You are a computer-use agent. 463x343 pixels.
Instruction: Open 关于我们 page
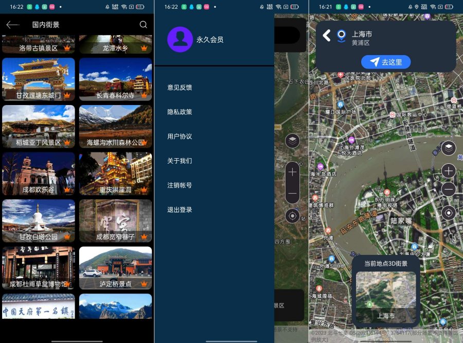tap(180, 161)
